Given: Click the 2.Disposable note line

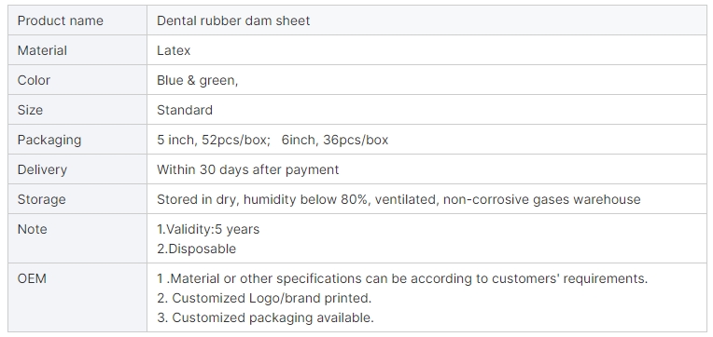Looking at the screenshot, I should [x=196, y=249].
